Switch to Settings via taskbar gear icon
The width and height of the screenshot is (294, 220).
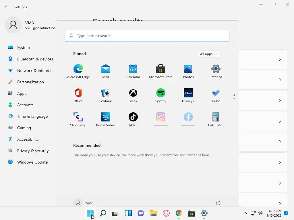[x=204, y=213]
